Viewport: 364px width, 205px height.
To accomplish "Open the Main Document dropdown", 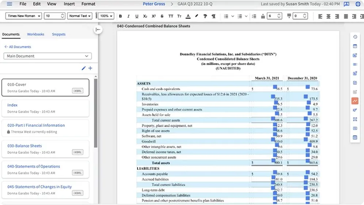I will (48, 56).
